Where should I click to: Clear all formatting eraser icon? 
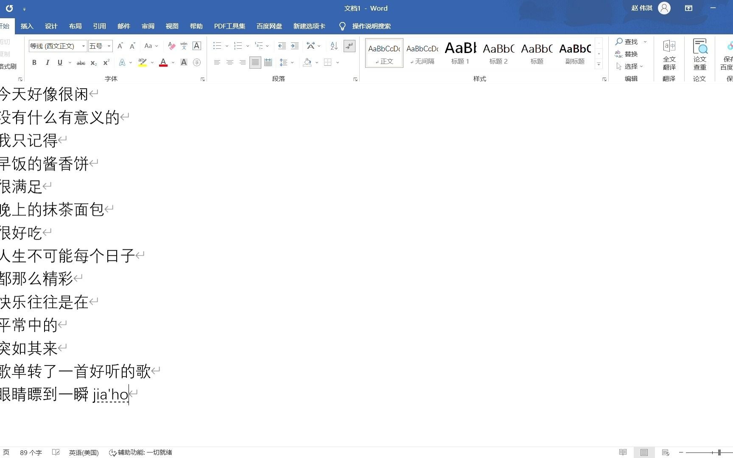point(171,46)
